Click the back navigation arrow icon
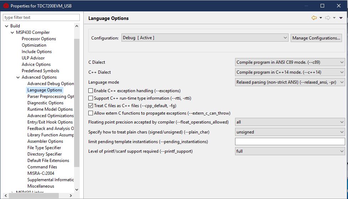Image resolution: width=348 pixels, height=199 pixels. (314, 18)
